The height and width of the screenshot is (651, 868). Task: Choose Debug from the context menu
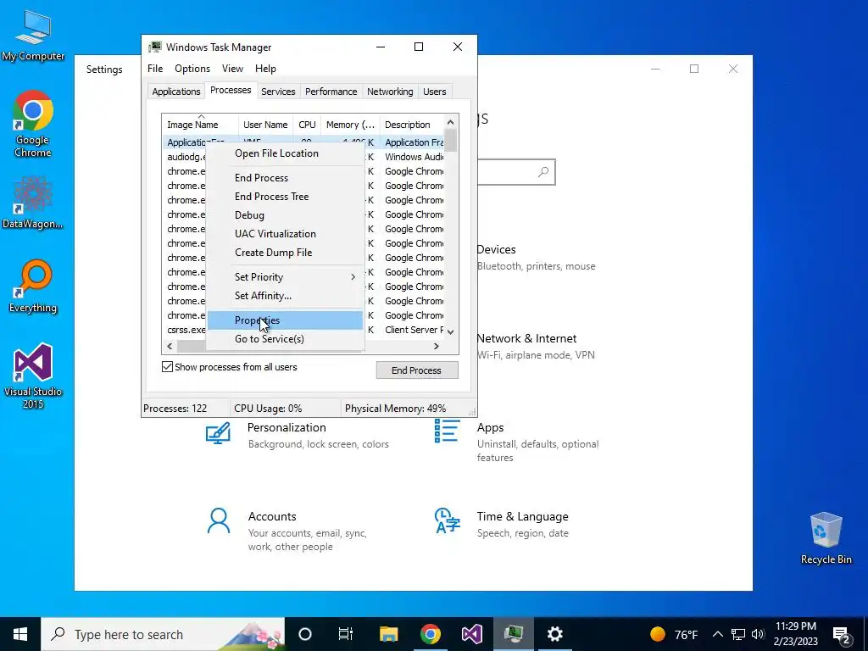point(285,215)
